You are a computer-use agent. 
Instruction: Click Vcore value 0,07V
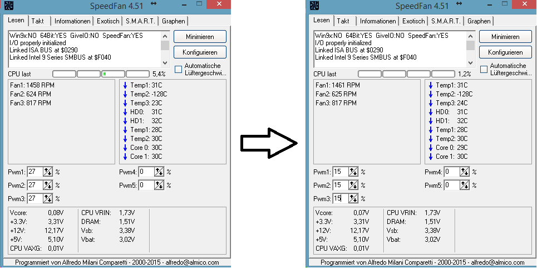362,213
